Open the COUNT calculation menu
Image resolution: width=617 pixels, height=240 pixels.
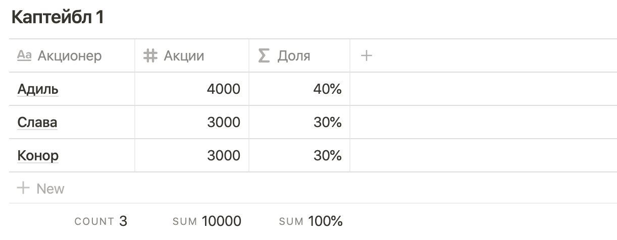click(100, 221)
